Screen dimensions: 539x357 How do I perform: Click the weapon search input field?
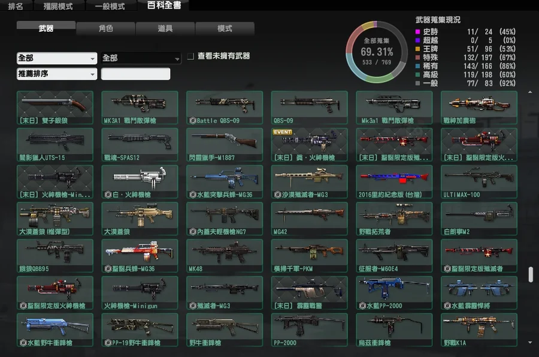pyautogui.click(x=135, y=74)
